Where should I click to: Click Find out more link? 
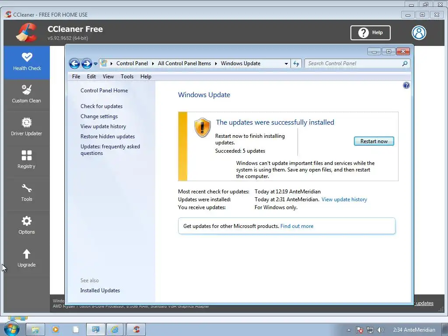pyautogui.click(x=297, y=226)
